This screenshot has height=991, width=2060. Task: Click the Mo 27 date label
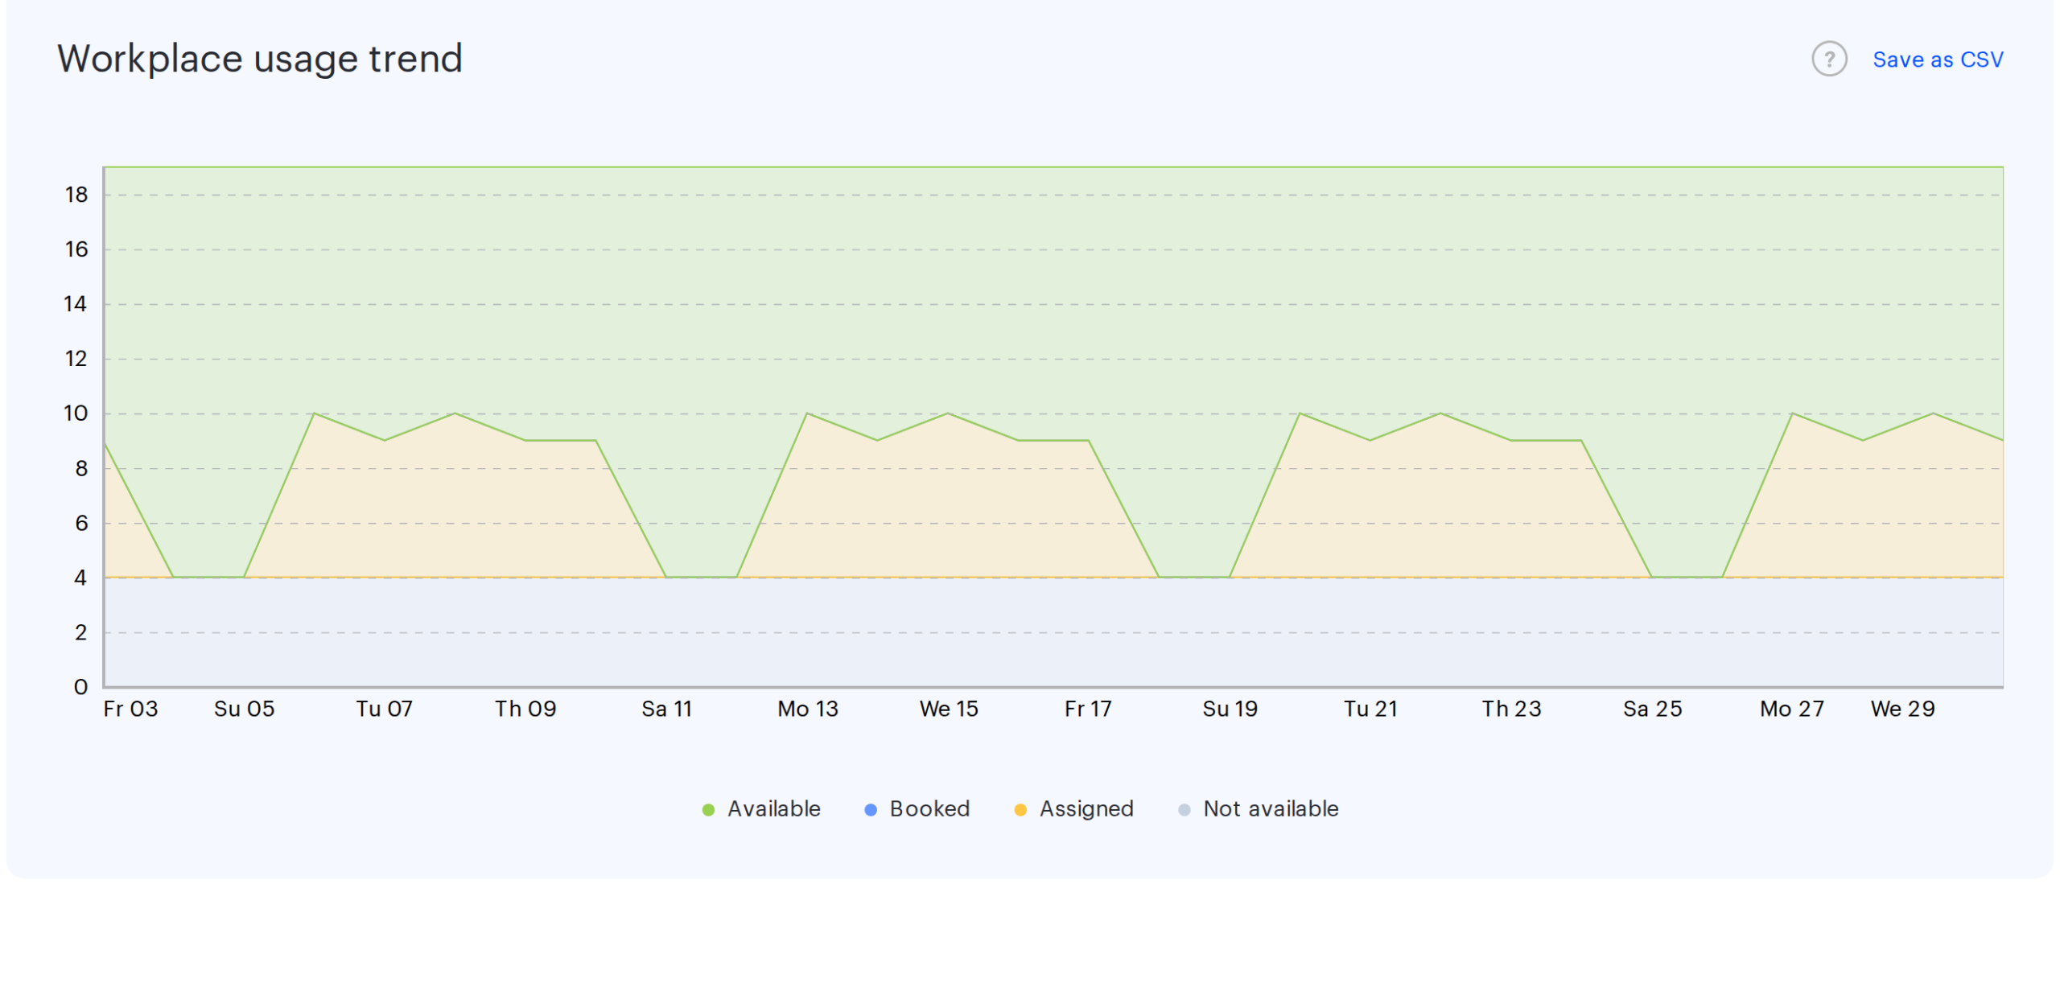coord(1791,709)
